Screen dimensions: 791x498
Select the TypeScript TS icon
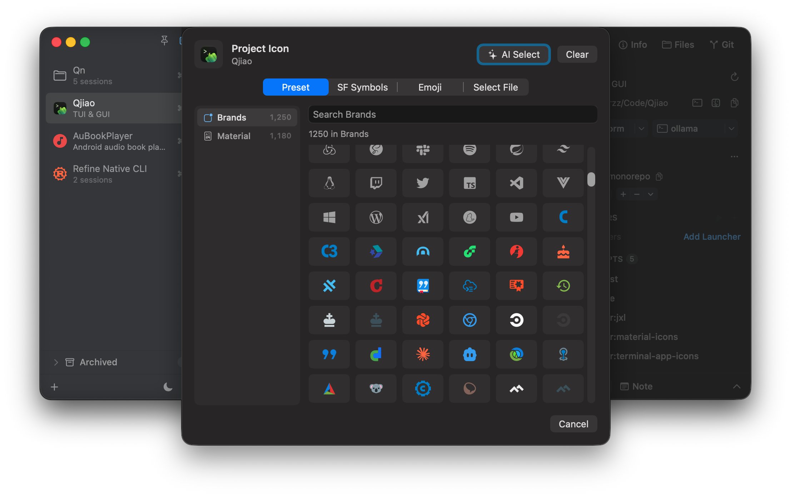469,183
